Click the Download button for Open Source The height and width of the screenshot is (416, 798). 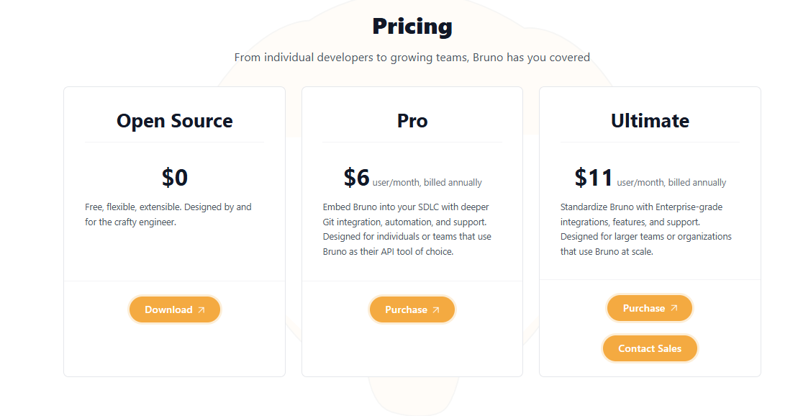pyautogui.click(x=175, y=309)
